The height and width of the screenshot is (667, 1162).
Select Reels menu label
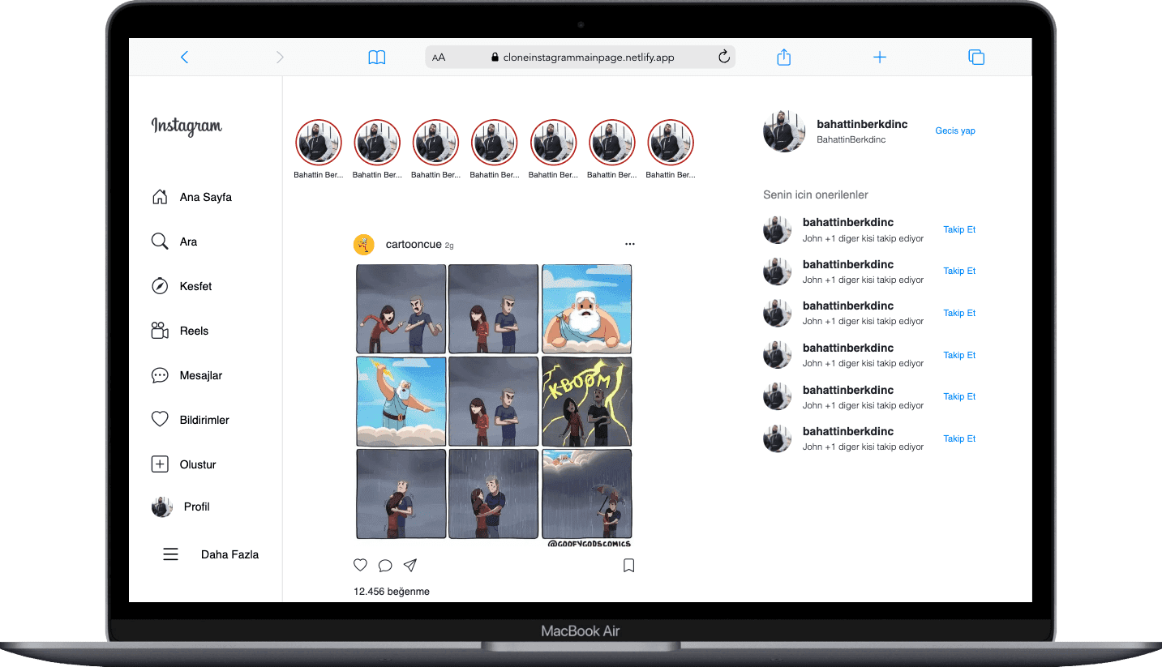pos(194,331)
